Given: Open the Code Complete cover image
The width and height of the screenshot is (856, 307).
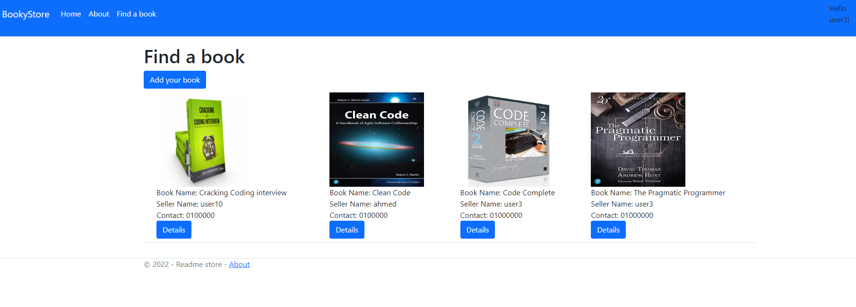Looking at the screenshot, I should [508, 140].
